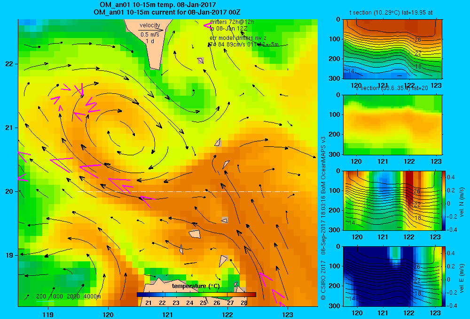The width and height of the screenshot is (470, 319).
Task: Click the '0.5 m/s' velocity scale text
Action: [x=150, y=35]
